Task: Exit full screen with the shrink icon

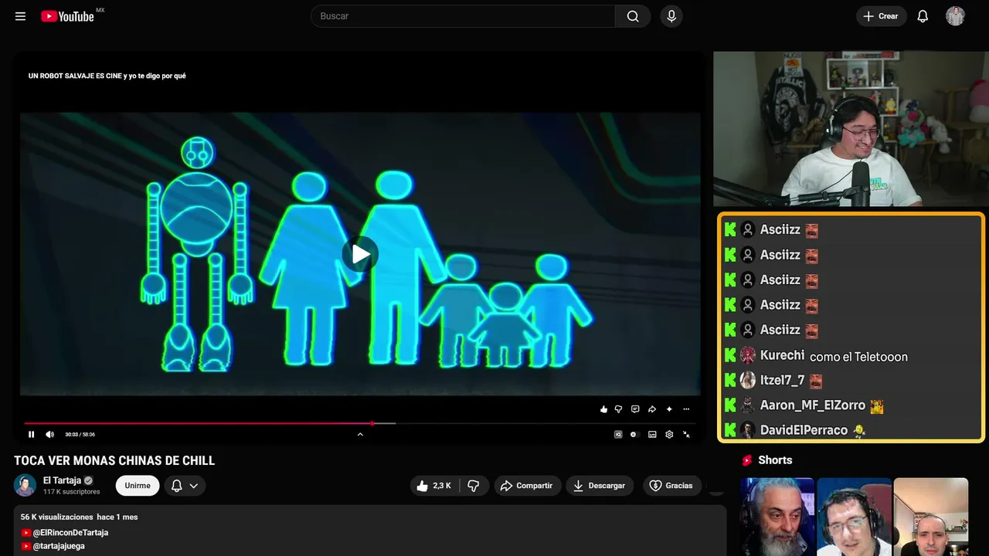Action: click(687, 434)
